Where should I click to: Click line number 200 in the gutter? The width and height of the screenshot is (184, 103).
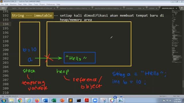tap(5, 50)
